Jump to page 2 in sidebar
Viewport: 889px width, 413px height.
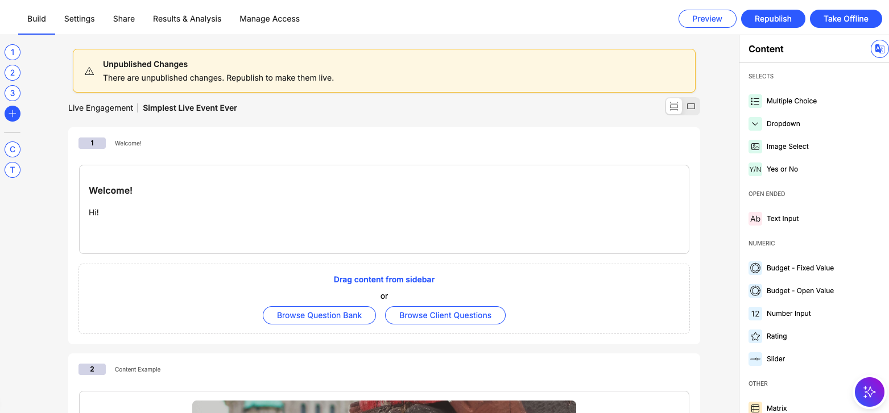13,73
